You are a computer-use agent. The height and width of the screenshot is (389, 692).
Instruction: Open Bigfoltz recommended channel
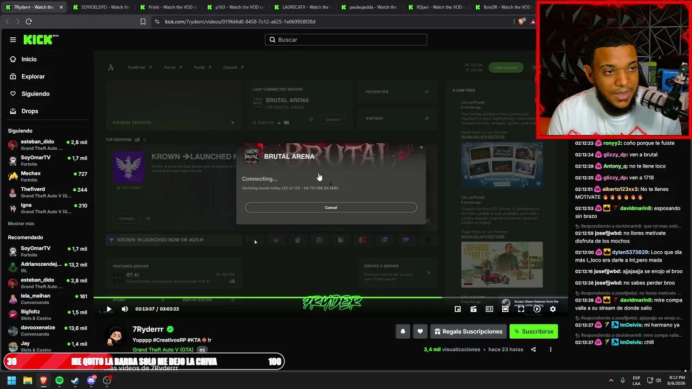pos(48,314)
